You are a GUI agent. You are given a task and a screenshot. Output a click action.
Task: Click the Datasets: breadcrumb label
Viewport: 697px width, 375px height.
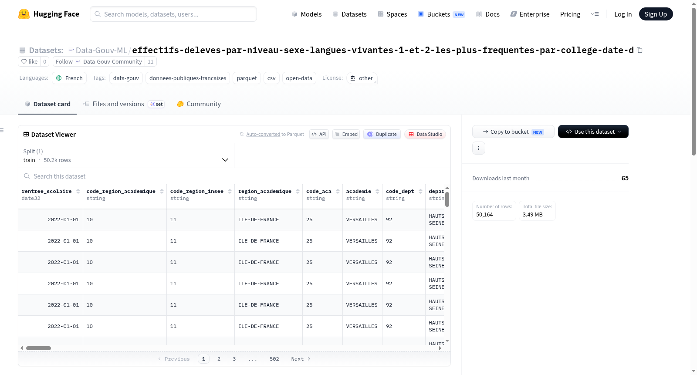click(x=46, y=50)
